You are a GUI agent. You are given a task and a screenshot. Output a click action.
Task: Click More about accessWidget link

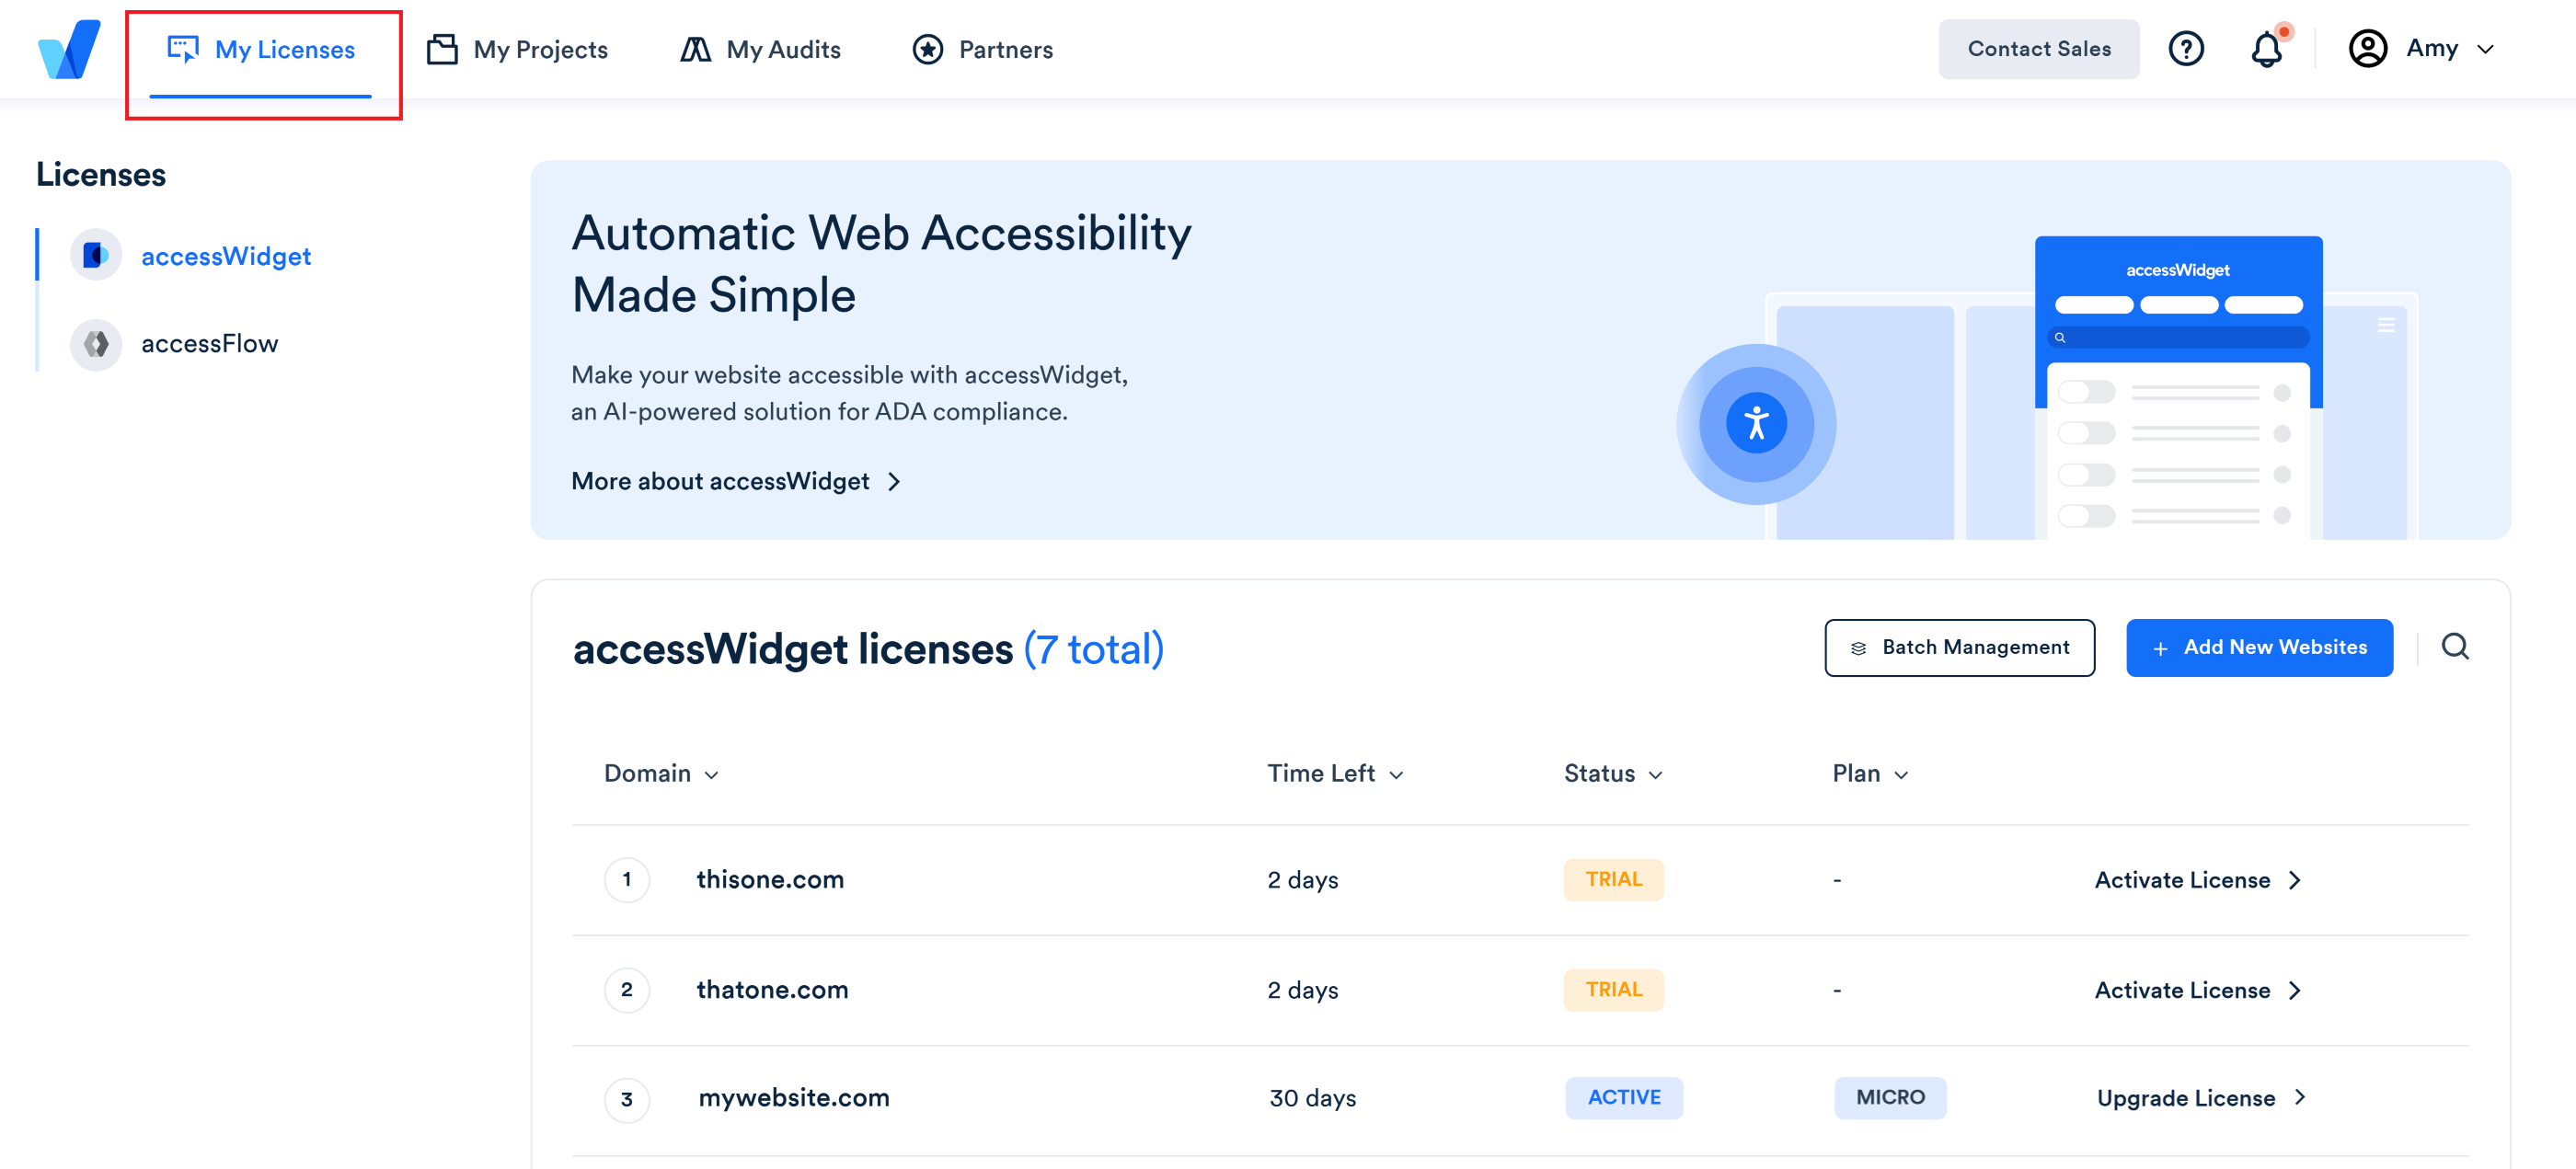(736, 481)
